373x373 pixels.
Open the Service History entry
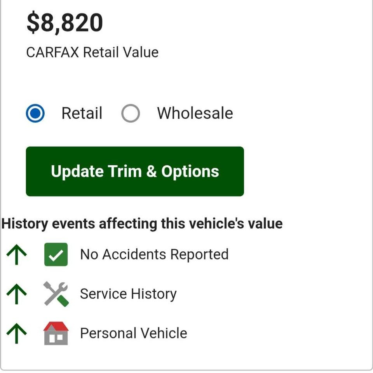click(128, 294)
